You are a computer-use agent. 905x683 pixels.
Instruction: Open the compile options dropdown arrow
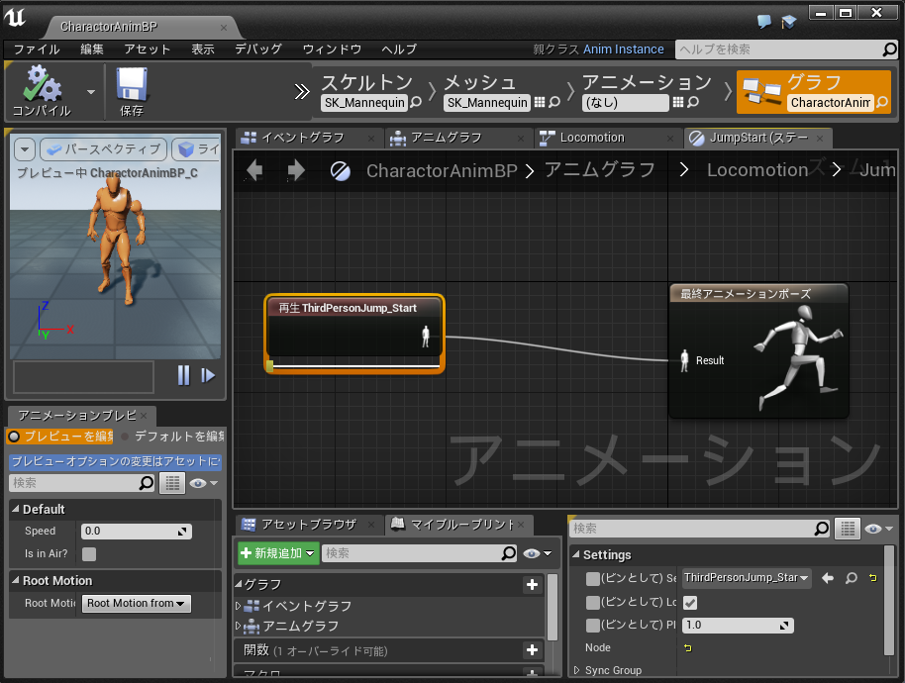coord(91,92)
